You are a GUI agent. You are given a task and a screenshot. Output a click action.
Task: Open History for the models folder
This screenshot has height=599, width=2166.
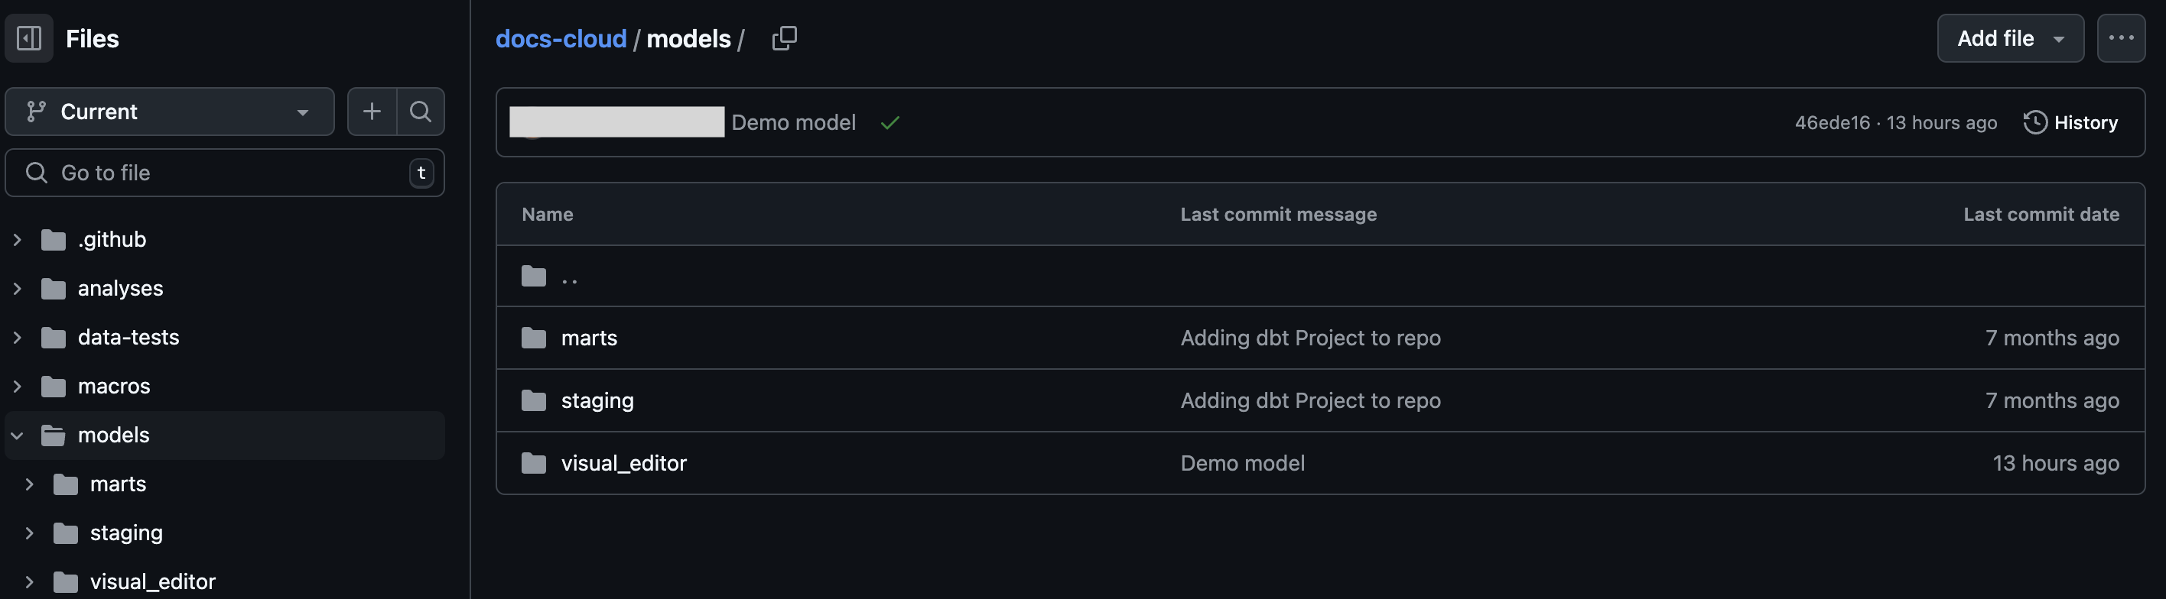[2072, 121]
